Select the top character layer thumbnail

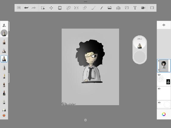tap(164, 66)
